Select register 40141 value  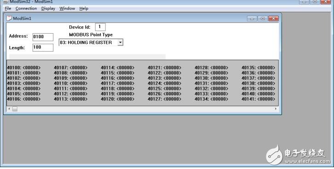[x=266, y=99]
